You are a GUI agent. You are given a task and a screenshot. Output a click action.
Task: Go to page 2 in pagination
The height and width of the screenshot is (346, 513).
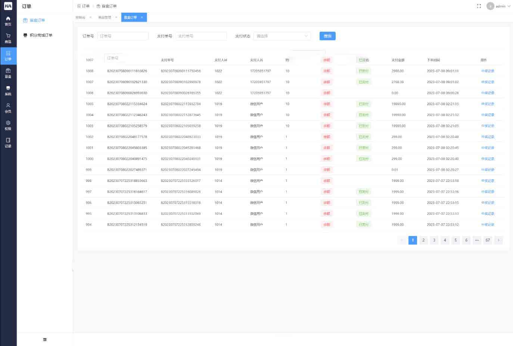point(423,240)
